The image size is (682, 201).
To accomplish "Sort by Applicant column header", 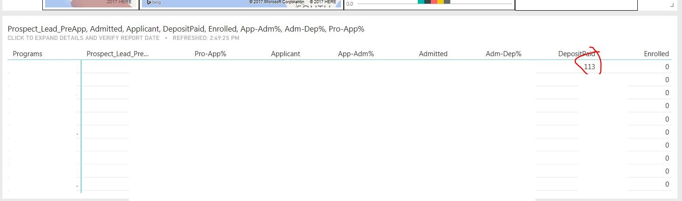I will click(286, 54).
